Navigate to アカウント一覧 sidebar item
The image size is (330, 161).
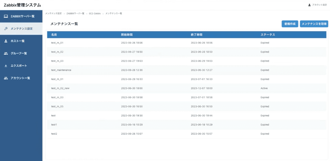(x=21, y=78)
